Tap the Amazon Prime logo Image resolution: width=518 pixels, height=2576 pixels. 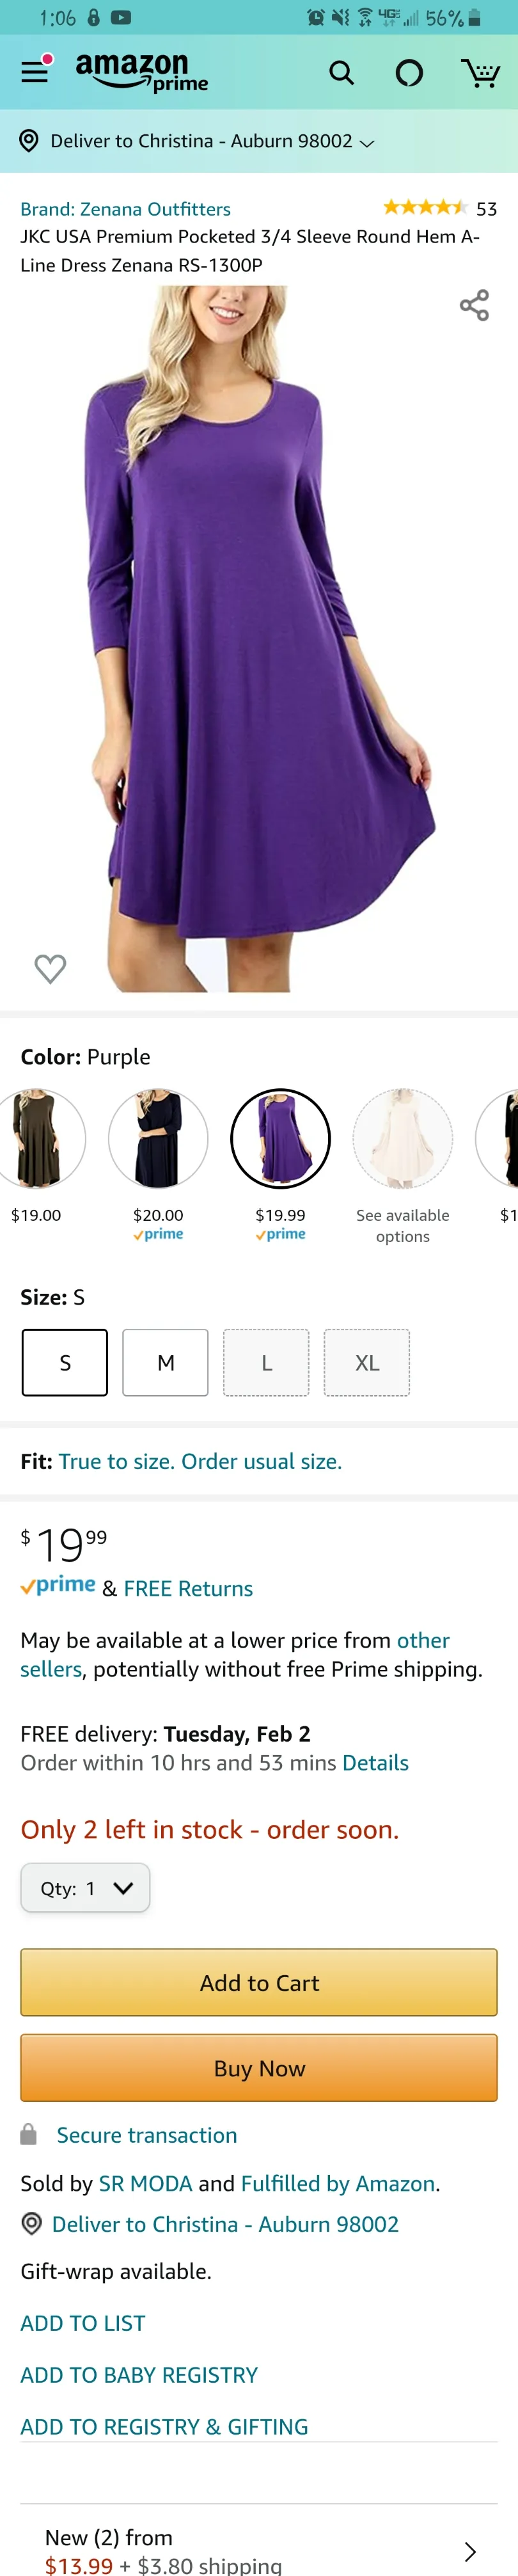pyautogui.click(x=142, y=72)
